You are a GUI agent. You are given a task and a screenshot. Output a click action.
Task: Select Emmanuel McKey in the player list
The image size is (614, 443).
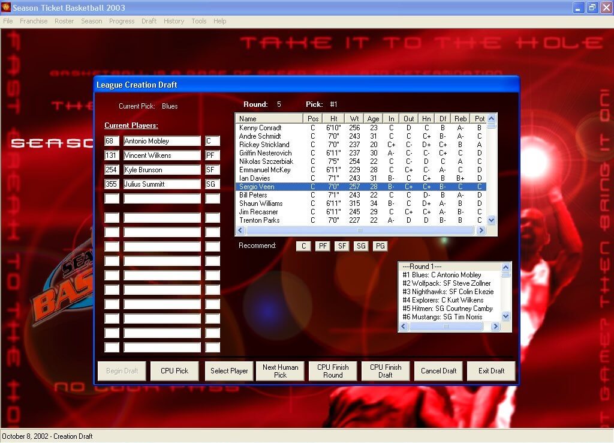coord(361,170)
